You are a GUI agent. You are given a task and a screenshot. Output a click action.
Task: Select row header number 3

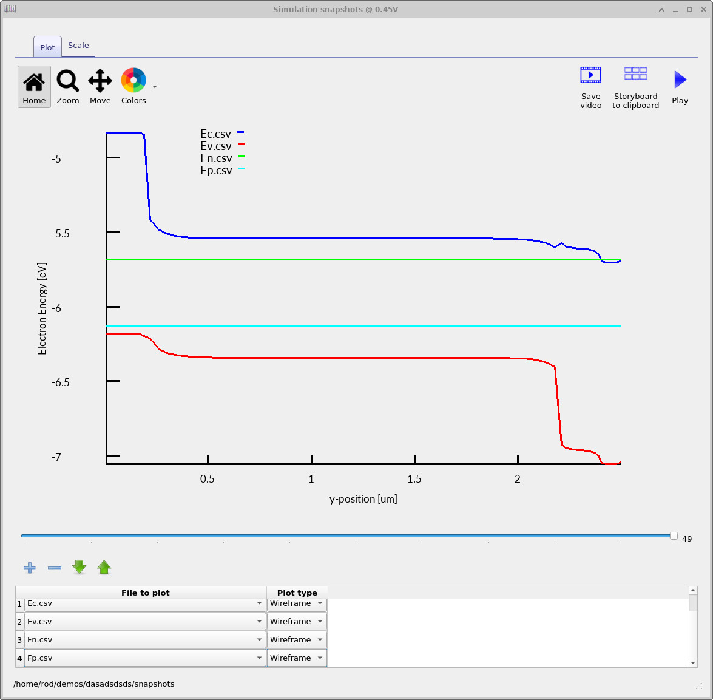point(19,640)
